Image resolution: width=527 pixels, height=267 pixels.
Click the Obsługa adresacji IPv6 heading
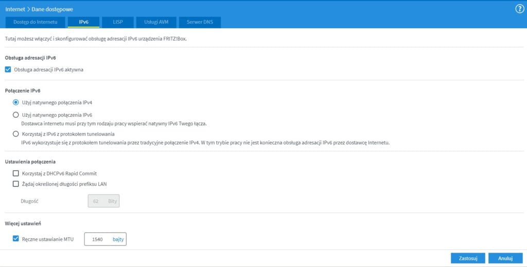pos(30,58)
